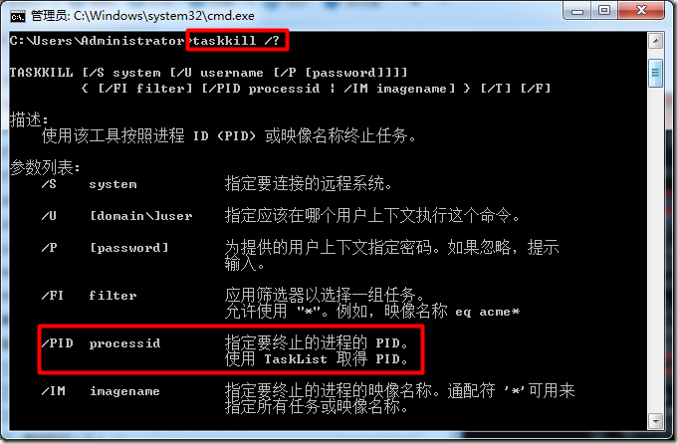Screen dimensions: 678x444
Task: Click the C:\Users\Administrator prompt
Action: coord(98,41)
